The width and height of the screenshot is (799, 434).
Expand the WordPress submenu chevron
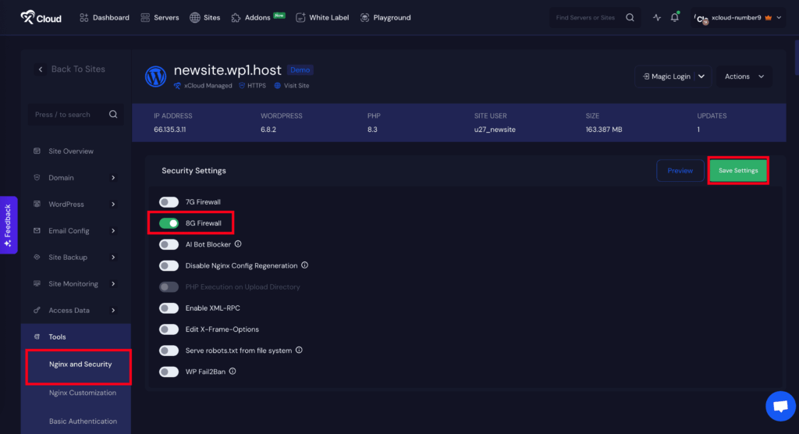[x=113, y=204]
